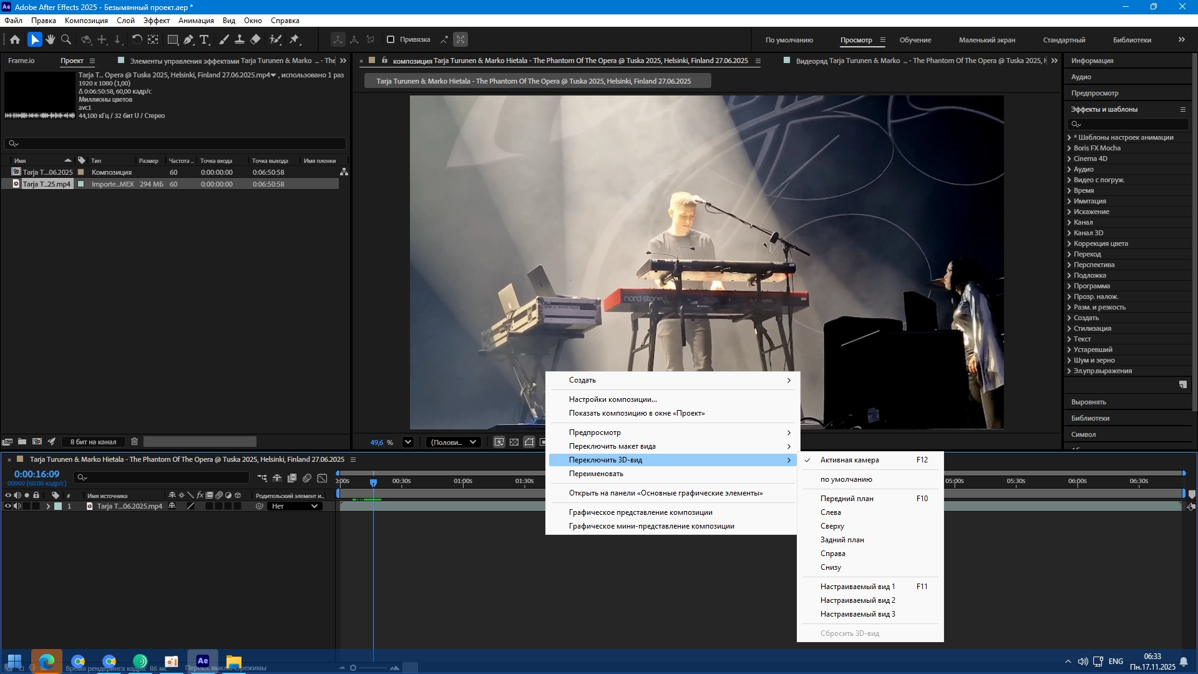
Task: Click trash icon in Project panel
Action: pyautogui.click(x=134, y=441)
